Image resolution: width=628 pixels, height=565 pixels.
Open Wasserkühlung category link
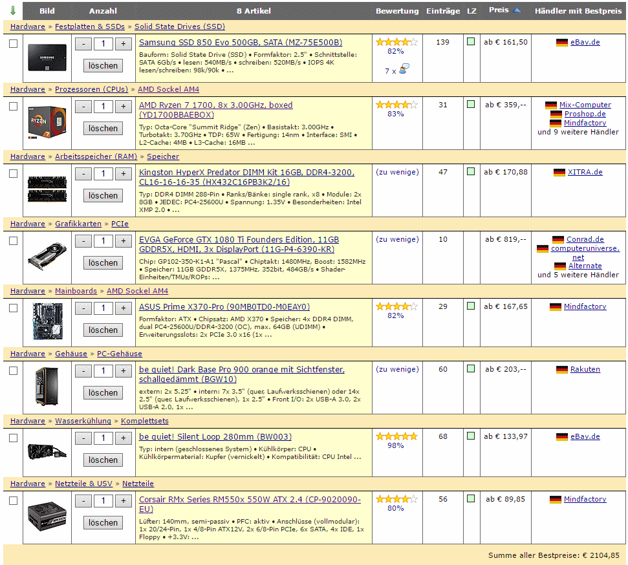click(83, 421)
